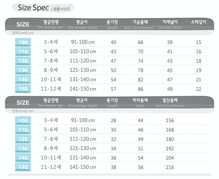This screenshot has height=179, width=219.
Task: Click the Size Spec title label
Action: click(33, 8)
